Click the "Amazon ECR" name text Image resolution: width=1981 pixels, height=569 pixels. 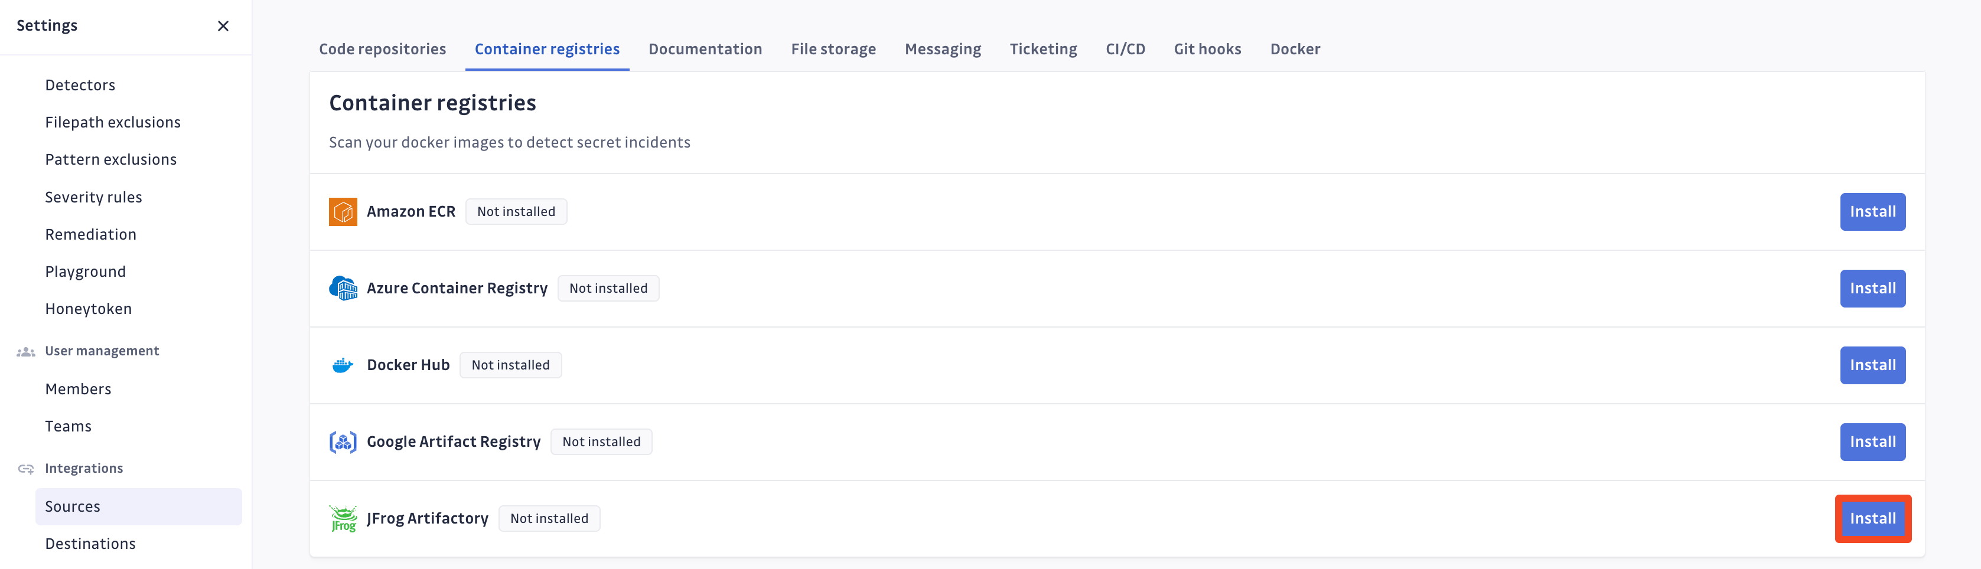[x=412, y=211]
